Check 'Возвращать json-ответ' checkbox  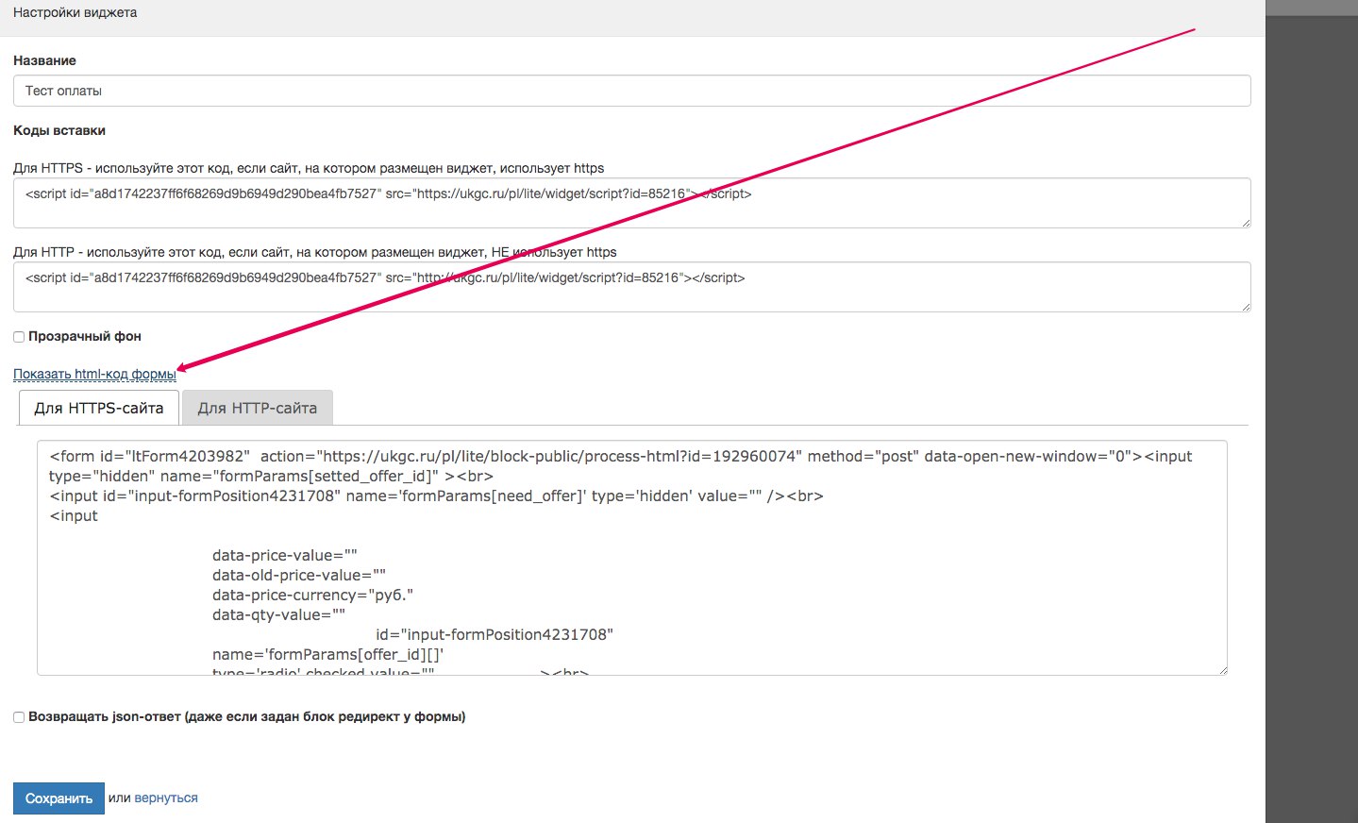[x=19, y=717]
